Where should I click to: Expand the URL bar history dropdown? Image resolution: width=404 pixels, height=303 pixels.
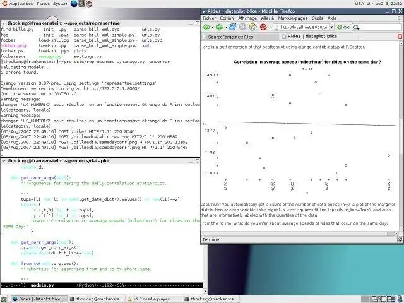click(332, 27)
